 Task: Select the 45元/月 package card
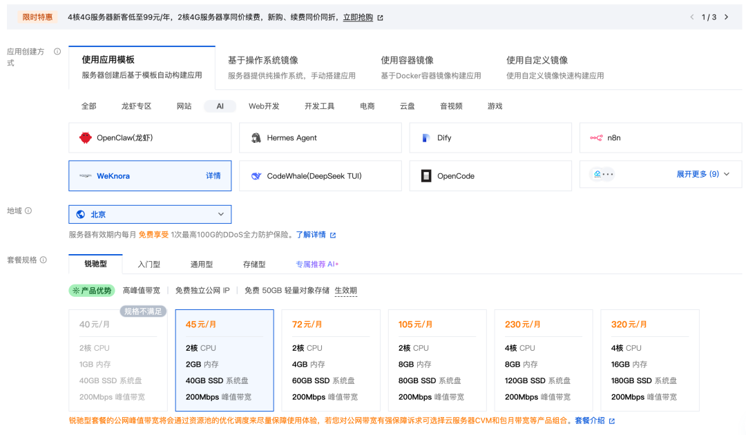point(224,360)
